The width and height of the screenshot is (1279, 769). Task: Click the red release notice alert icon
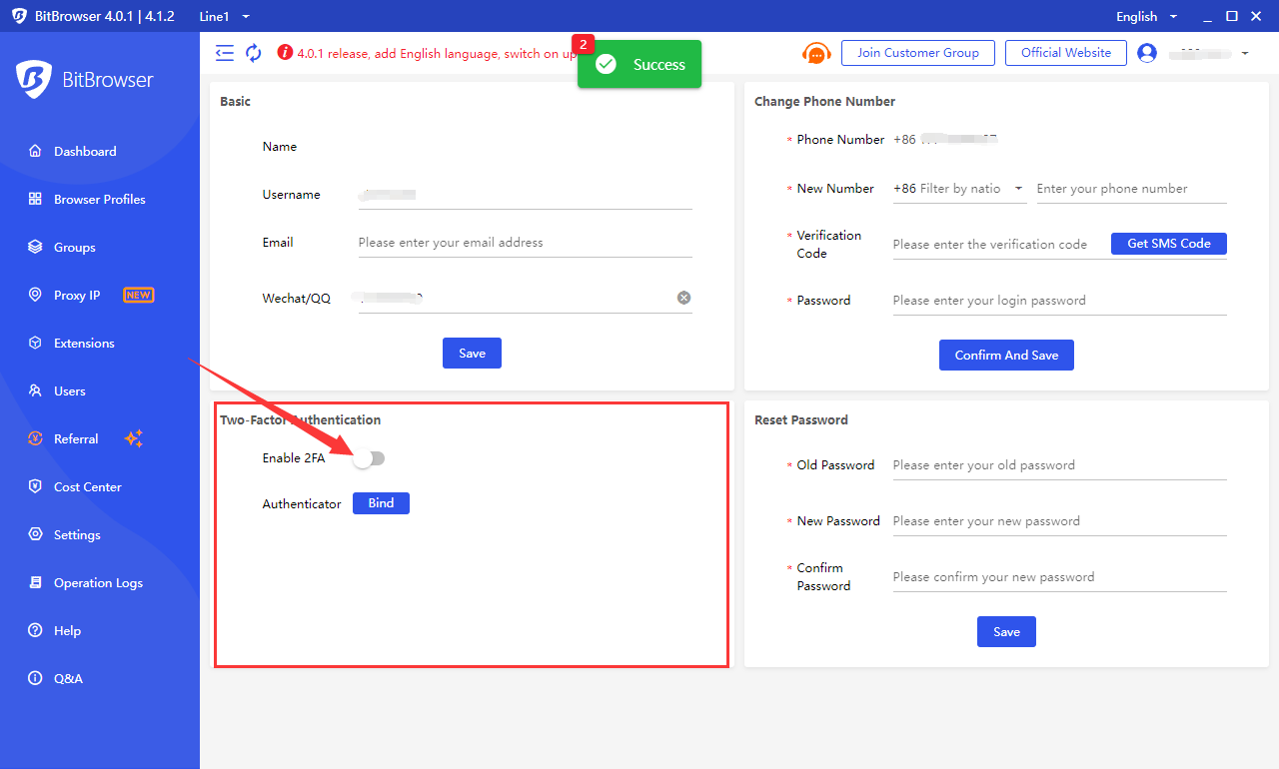(x=285, y=53)
